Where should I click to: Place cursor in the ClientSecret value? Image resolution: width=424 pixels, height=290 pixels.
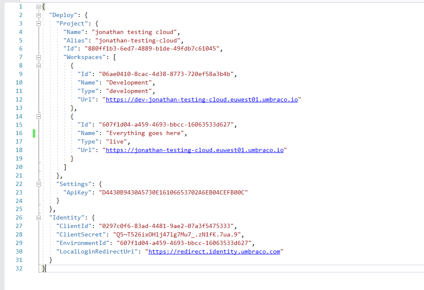pos(177,234)
